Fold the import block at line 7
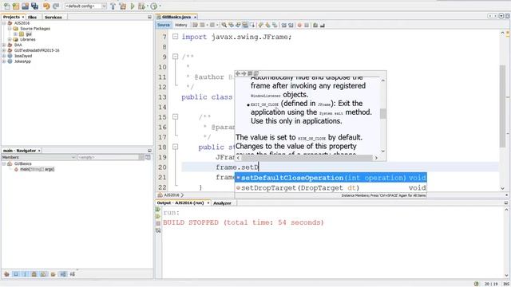The width and height of the screenshot is (511, 287). (x=176, y=37)
